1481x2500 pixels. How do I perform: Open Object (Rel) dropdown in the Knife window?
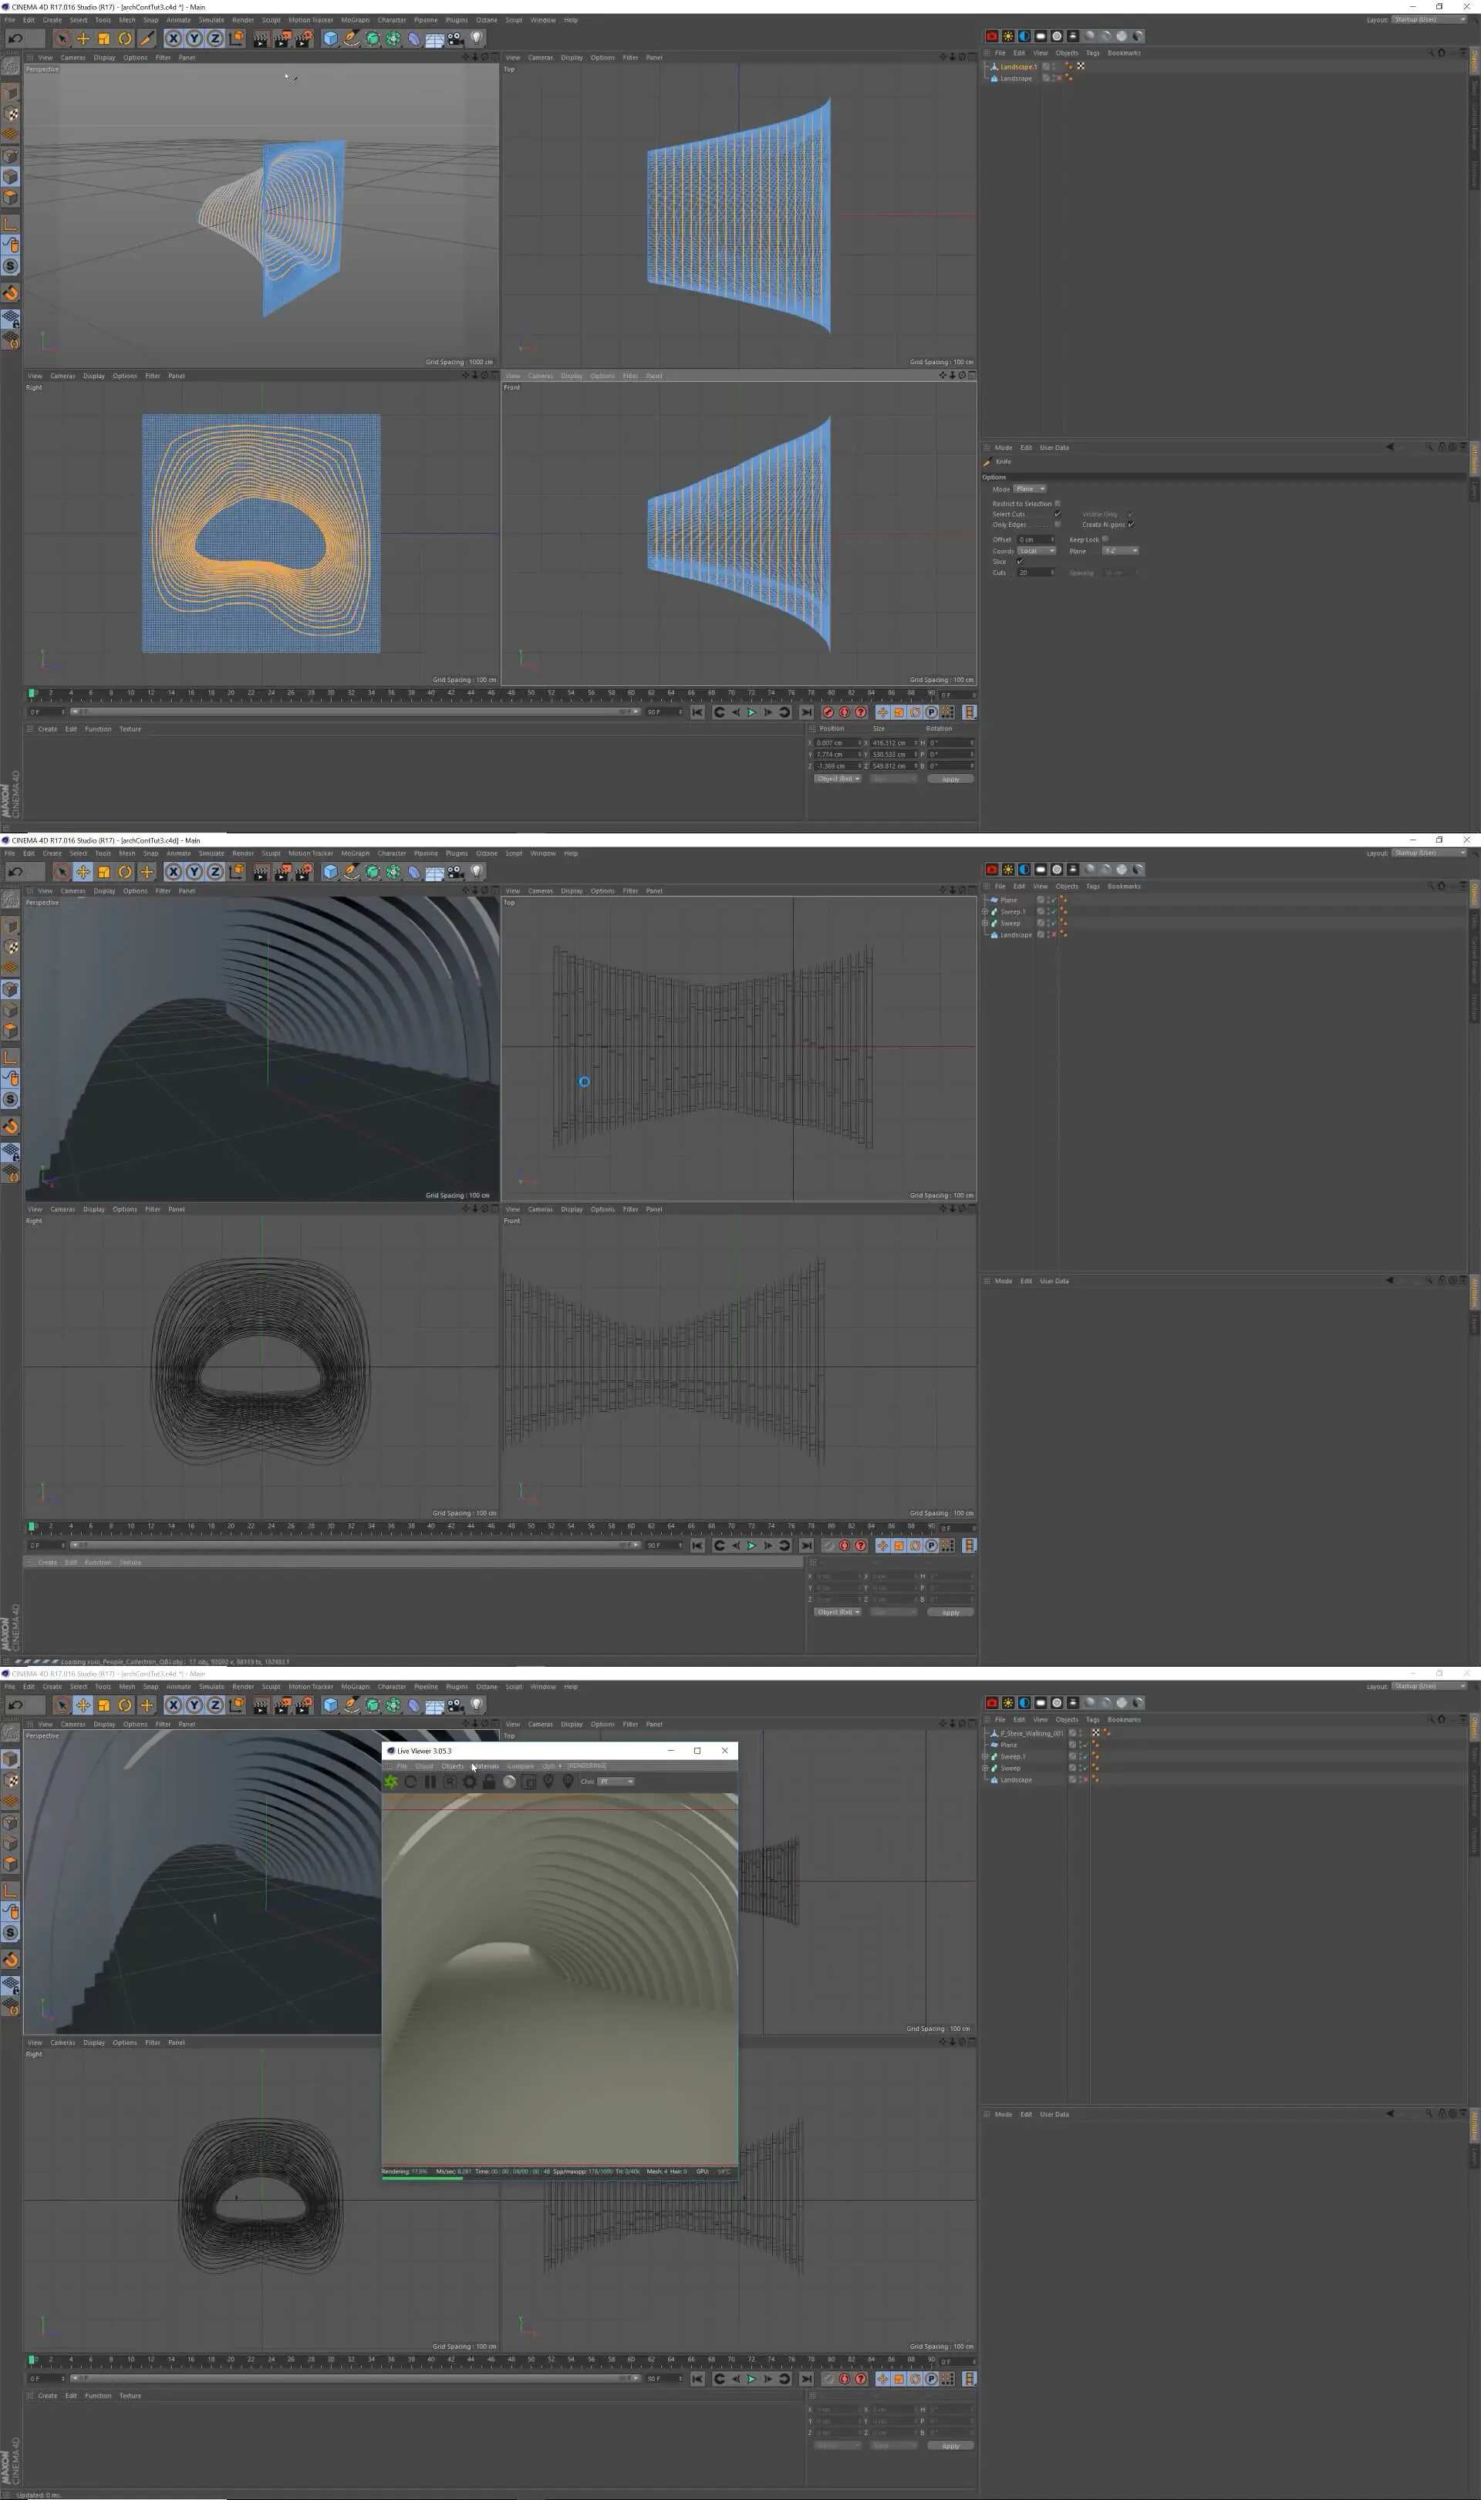(838, 779)
